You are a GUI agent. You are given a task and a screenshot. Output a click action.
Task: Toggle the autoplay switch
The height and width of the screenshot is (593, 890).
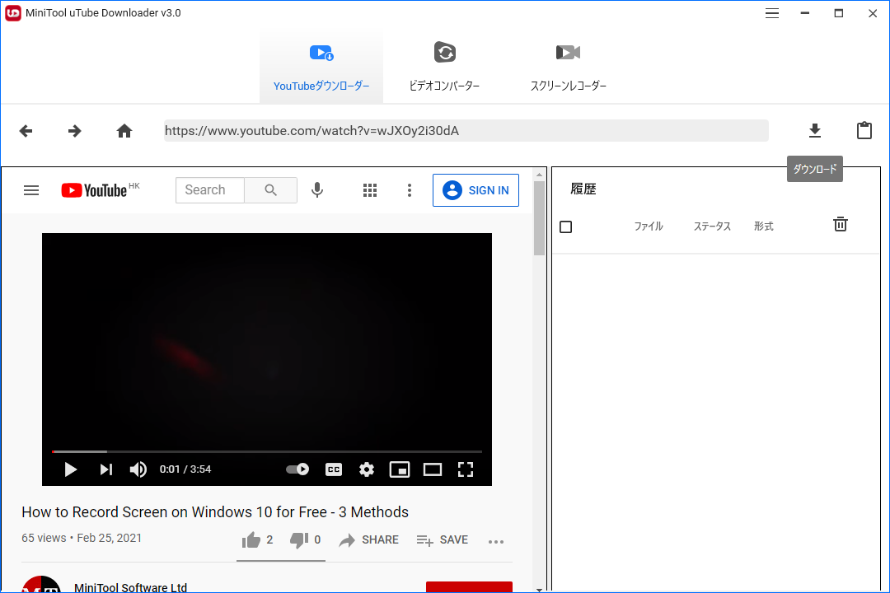click(x=297, y=469)
